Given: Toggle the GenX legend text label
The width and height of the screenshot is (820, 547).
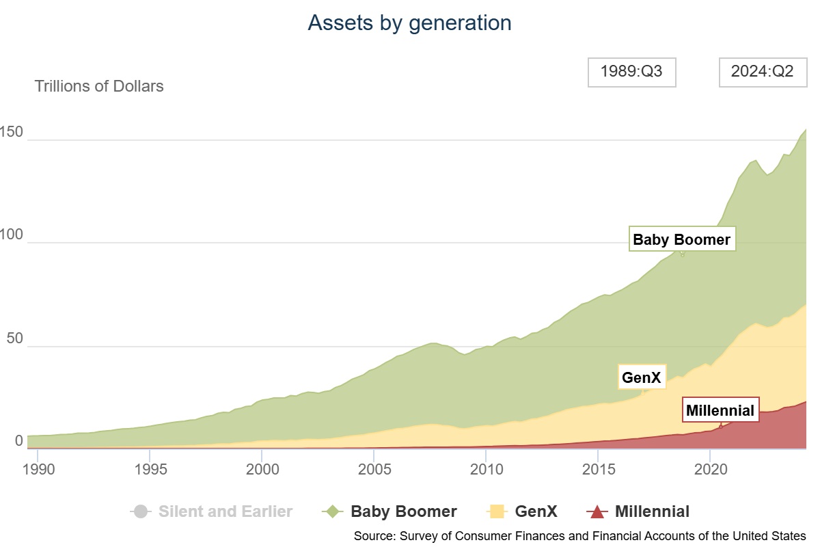Looking at the screenshot, I should [x=536, y=511].
